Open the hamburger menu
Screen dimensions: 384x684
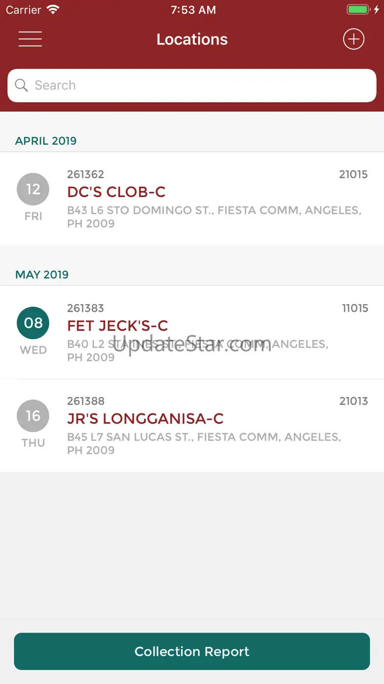[30, 39]
